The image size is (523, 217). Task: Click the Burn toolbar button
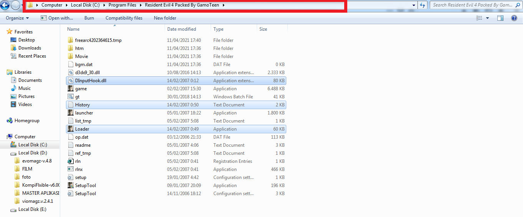(x=89, y=18)
